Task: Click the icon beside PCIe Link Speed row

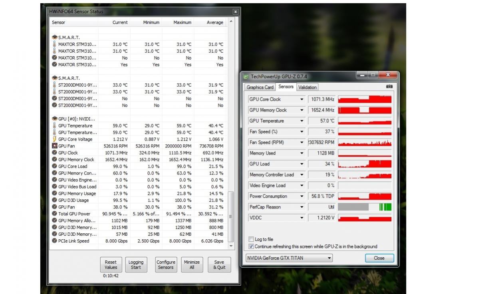Action: point(55,241)
